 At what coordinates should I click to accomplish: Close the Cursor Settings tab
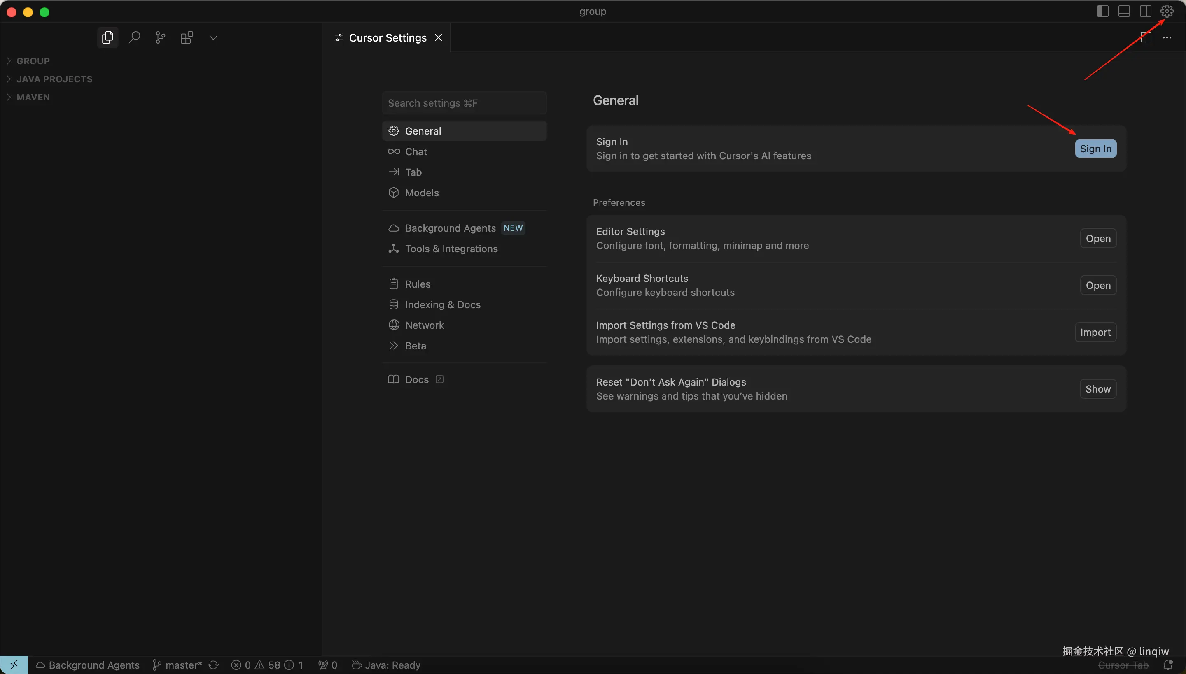(438, 37)
